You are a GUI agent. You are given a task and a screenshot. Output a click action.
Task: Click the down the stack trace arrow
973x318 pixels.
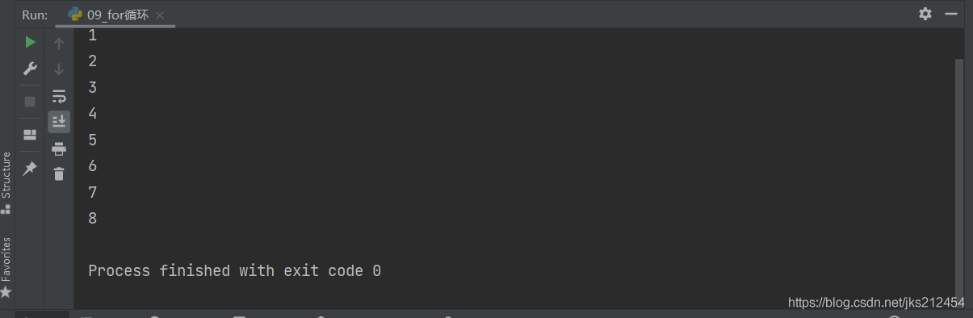click(59, 70)
